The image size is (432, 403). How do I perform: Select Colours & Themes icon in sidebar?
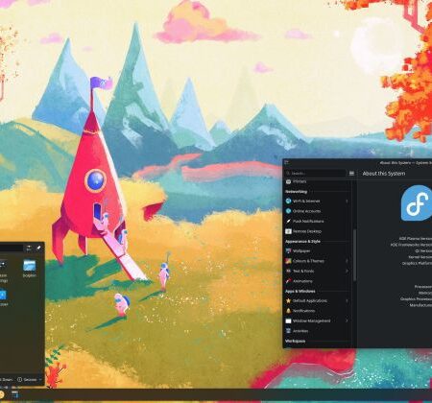pos(288,261)
